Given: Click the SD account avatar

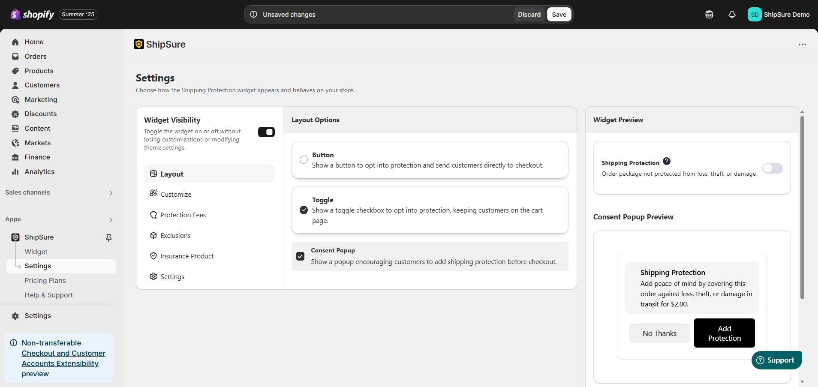Looking at the screenshot, I should [x=755, y=15].
